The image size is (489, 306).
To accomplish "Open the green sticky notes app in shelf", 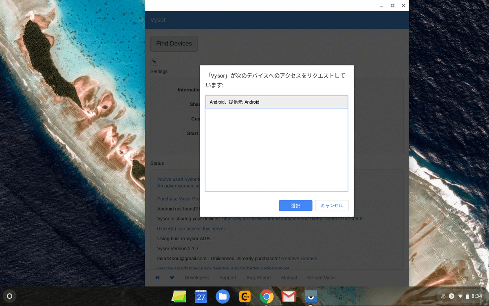I will (179, 296).
